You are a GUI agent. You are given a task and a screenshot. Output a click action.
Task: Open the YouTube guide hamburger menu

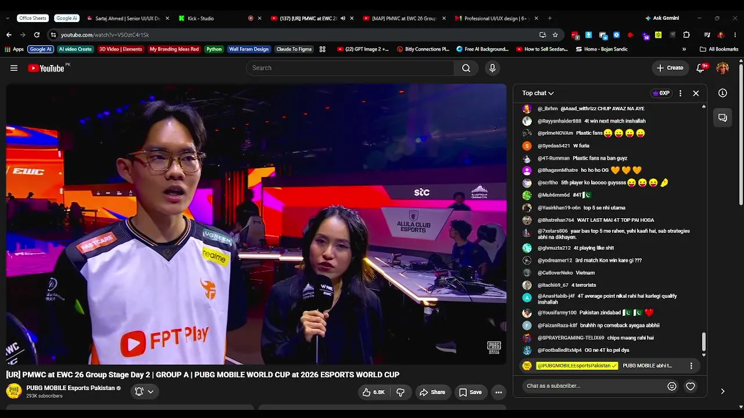tap(14, 68)
